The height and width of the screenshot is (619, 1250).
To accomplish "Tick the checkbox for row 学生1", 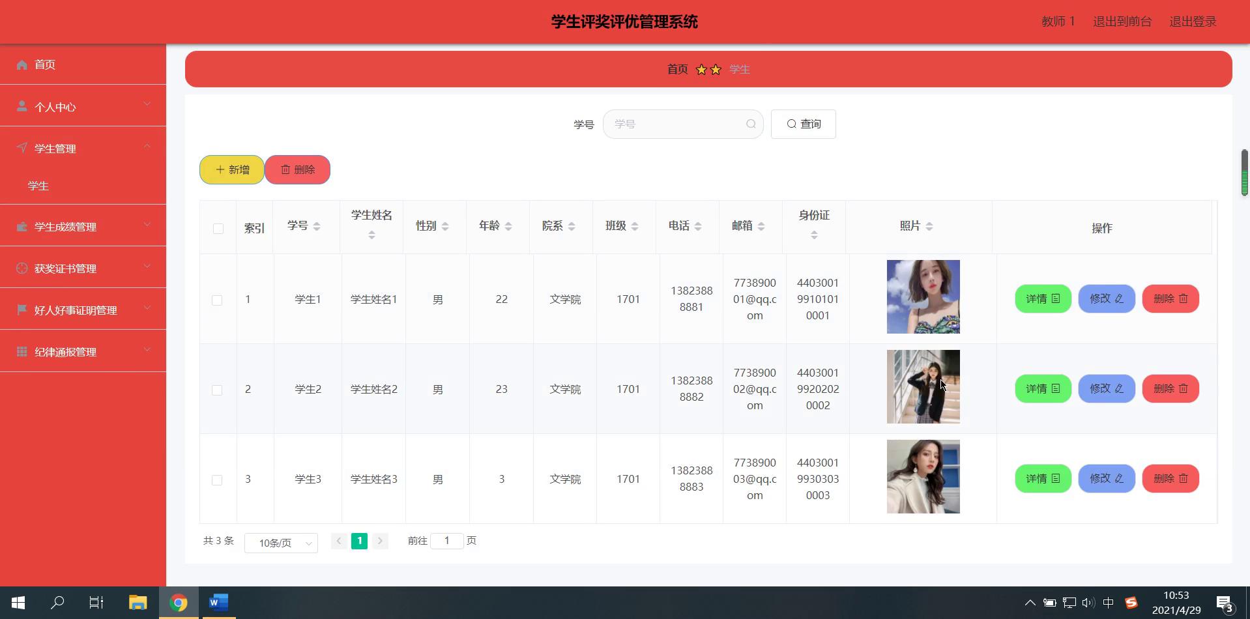I will click(217, 300).
